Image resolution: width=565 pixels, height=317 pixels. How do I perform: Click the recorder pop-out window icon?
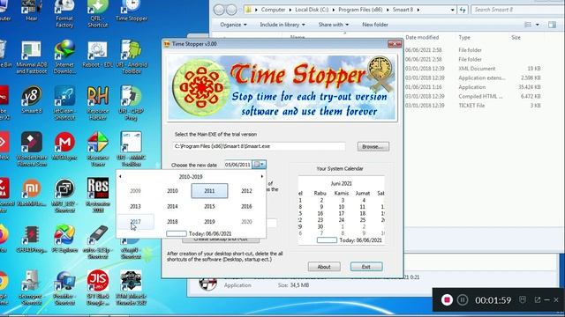click(x=538, y=299)
